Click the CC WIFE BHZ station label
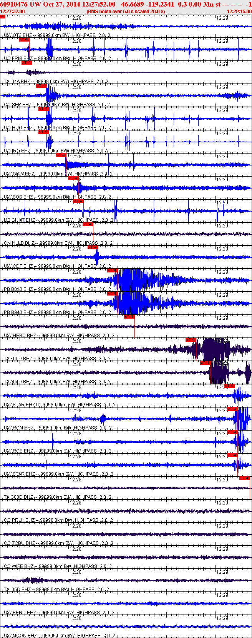This screenshot has height=638, width=252. pos(58,566)
